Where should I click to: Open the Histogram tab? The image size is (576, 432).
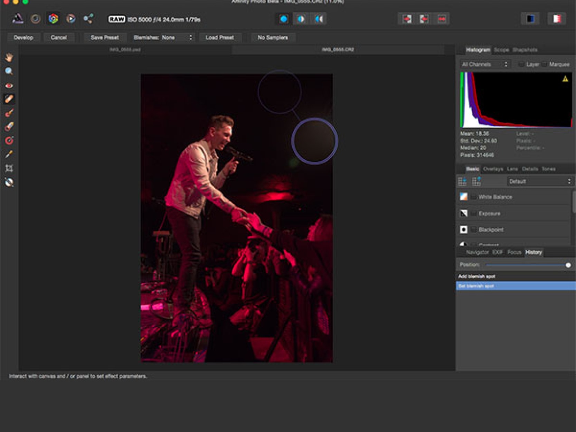[x=478, y=50]
